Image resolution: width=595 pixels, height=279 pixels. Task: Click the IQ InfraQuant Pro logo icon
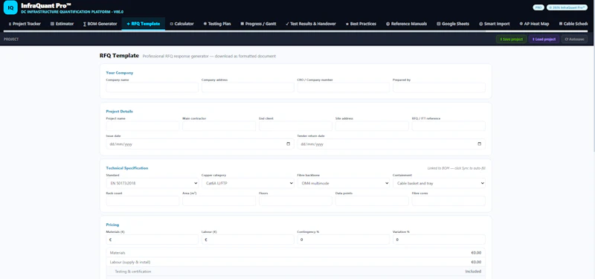coord(10,7)
